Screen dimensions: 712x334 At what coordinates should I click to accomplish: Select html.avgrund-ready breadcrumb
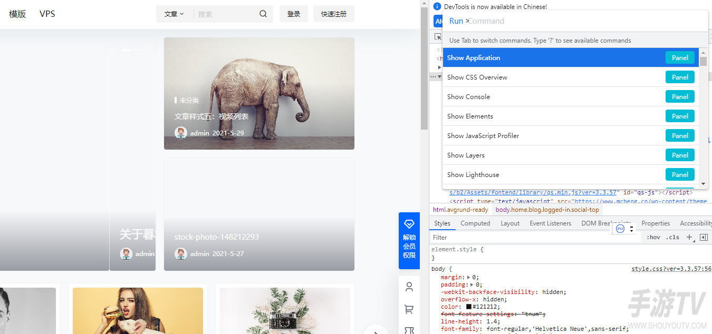[460, 210]
